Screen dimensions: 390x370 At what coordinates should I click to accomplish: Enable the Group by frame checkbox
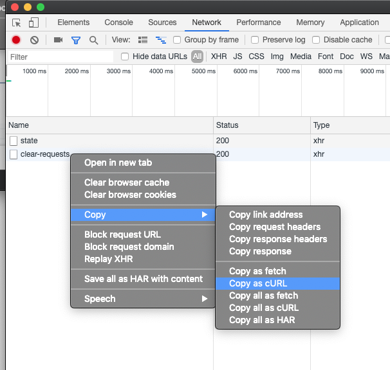[x=177, y=40]
